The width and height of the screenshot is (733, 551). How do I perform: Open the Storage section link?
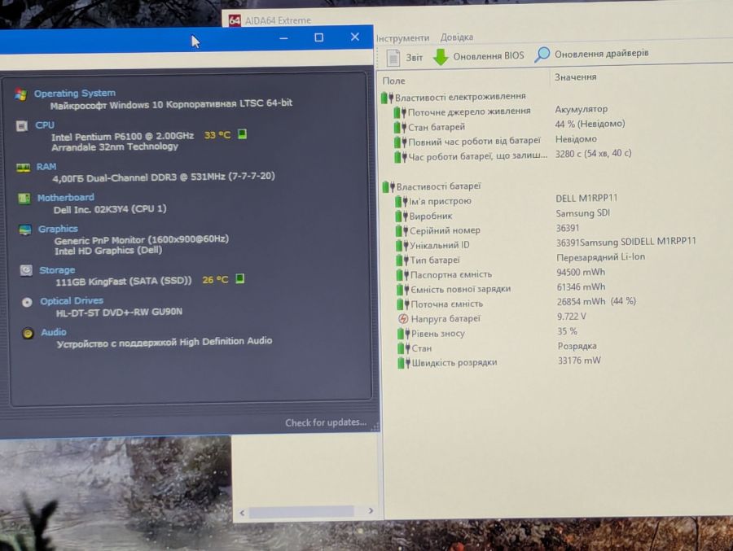57,270
